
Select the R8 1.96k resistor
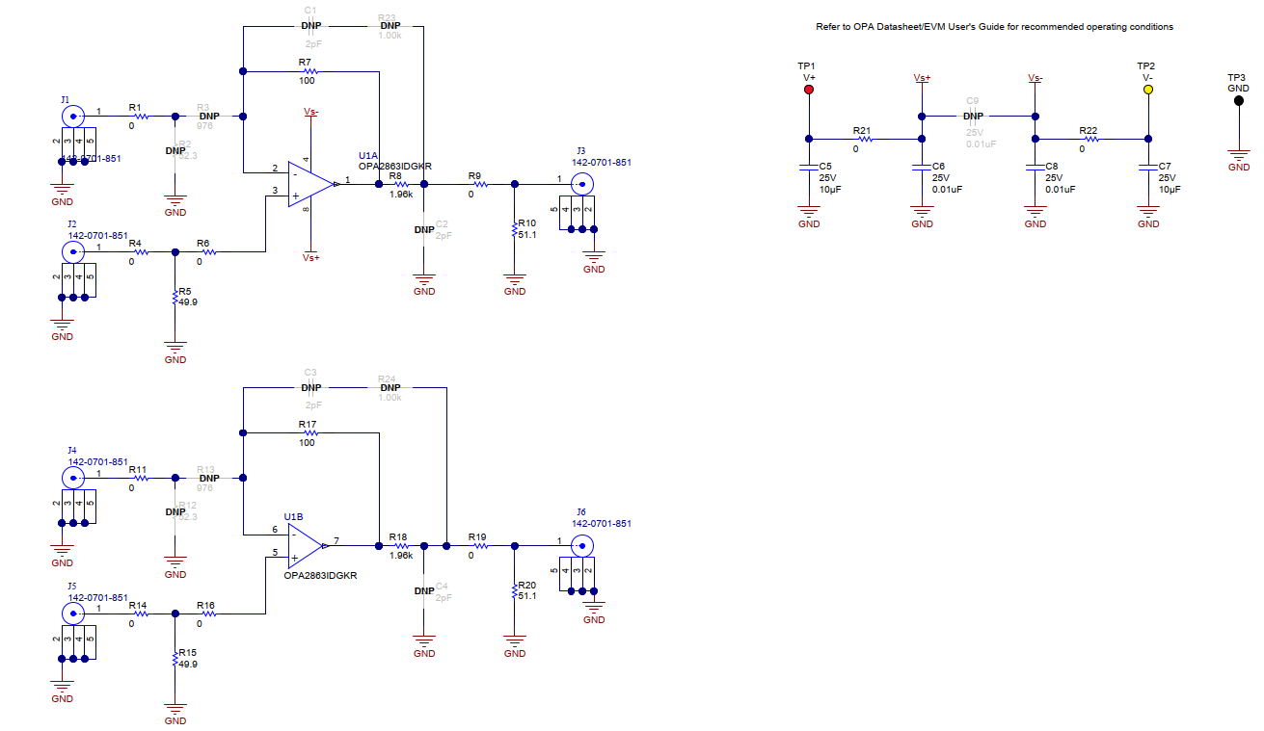pos(401,183)
